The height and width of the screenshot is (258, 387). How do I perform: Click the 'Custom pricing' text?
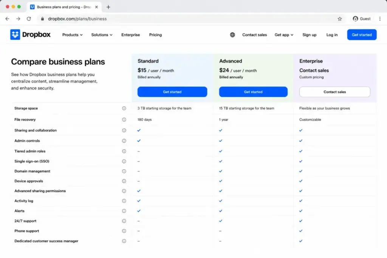coord(311,77)
